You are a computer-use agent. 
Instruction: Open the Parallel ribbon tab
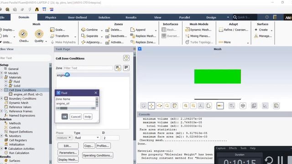tap(184, 17)
